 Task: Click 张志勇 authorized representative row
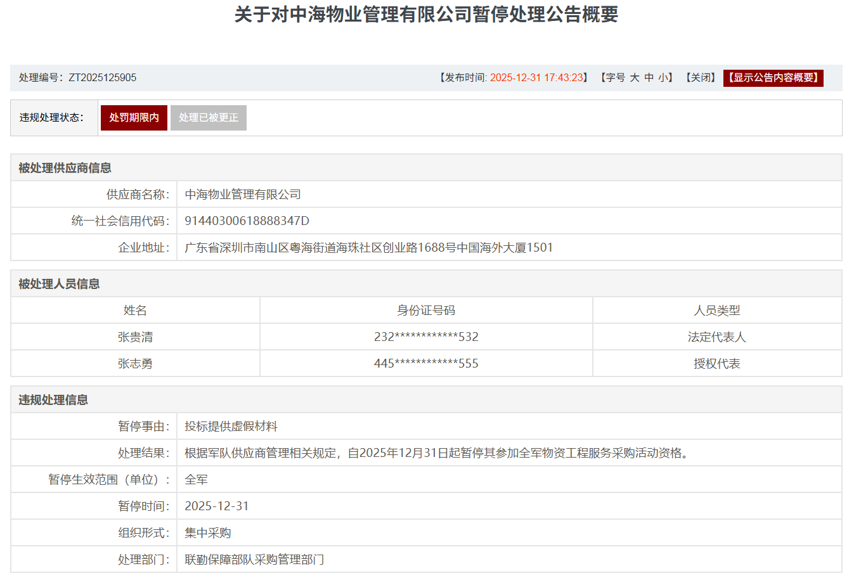(x=134, y=363)
